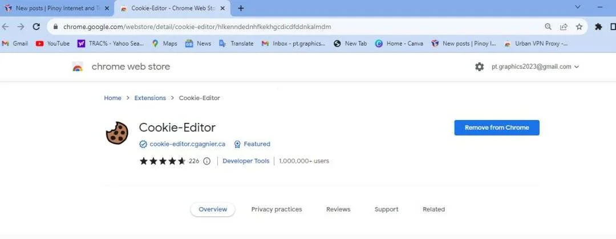This screenshot has width=616, height=239.
Task: Open a new browser tab with plus button
Action: [x=241, y=8]
